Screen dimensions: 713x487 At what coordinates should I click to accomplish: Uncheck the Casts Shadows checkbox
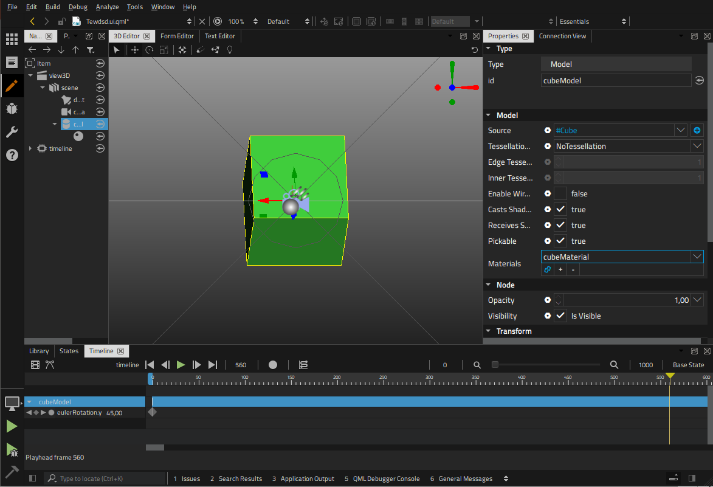click(560, 210)
